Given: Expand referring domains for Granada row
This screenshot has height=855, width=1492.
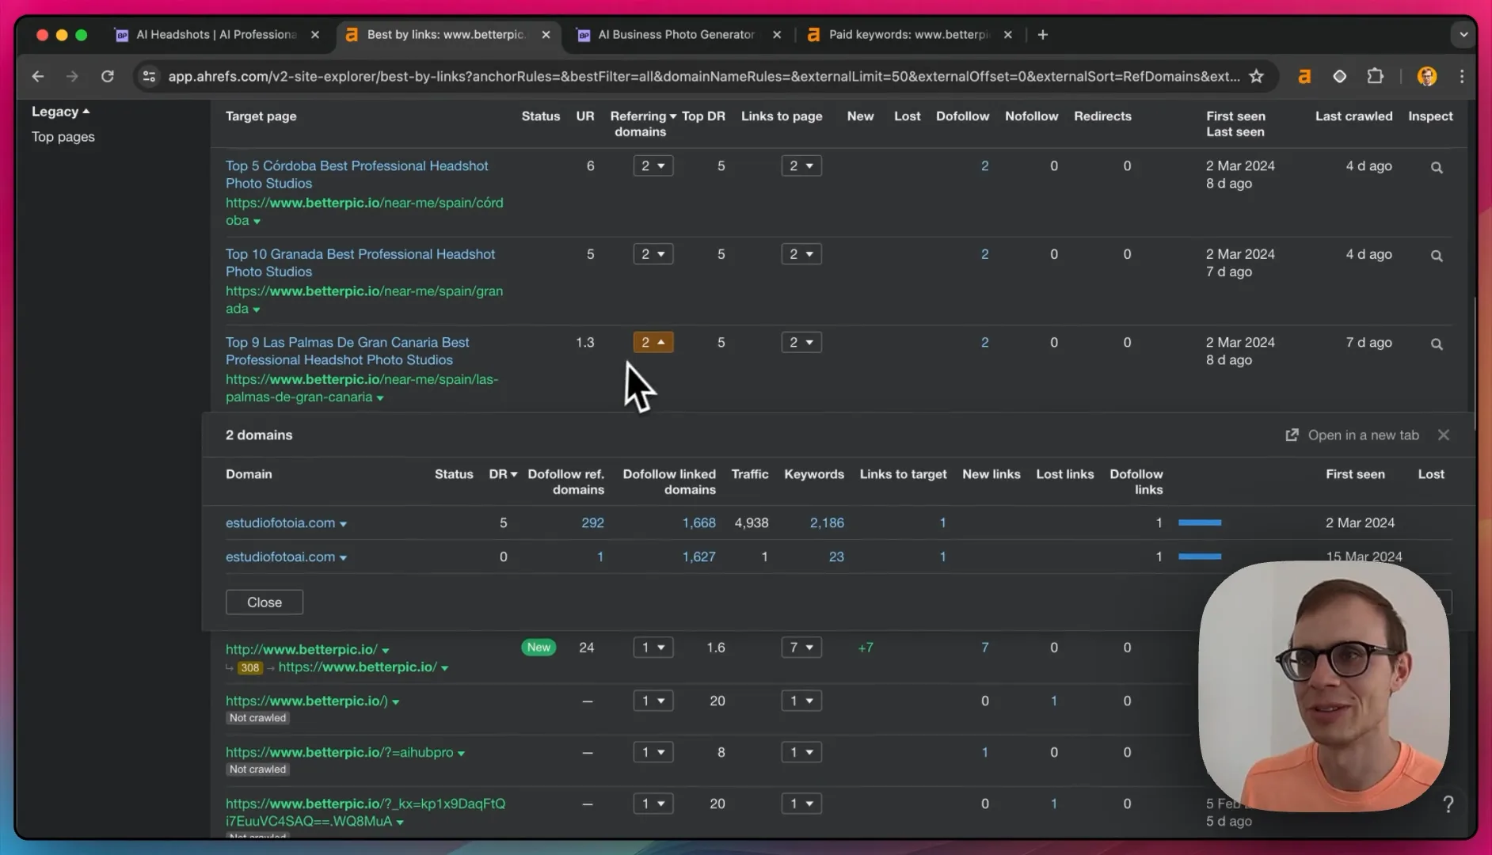Looking at the screenshot, I should coord(653,254).
